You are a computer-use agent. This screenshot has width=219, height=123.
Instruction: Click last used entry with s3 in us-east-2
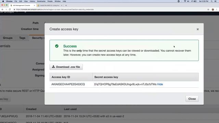click(94, 116)
